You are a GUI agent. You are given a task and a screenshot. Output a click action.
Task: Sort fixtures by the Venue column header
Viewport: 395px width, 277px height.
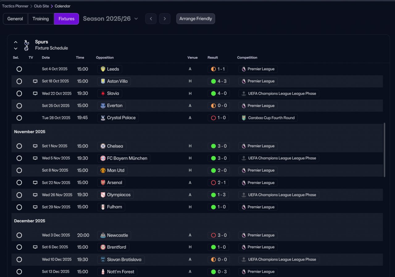pos(192,58)
